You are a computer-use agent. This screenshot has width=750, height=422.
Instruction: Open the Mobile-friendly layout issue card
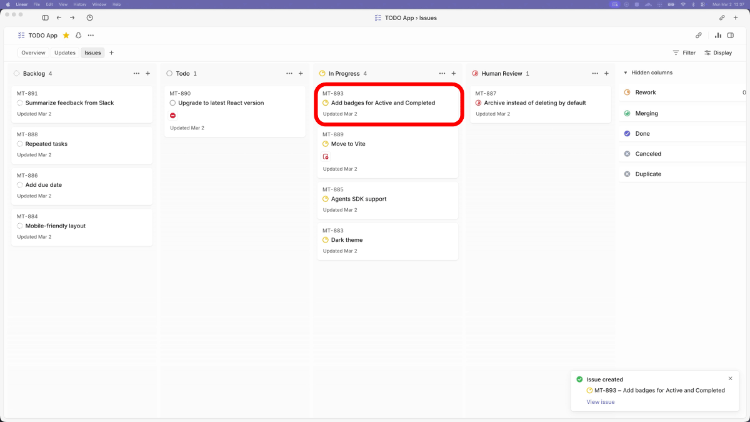click(82, 228)
